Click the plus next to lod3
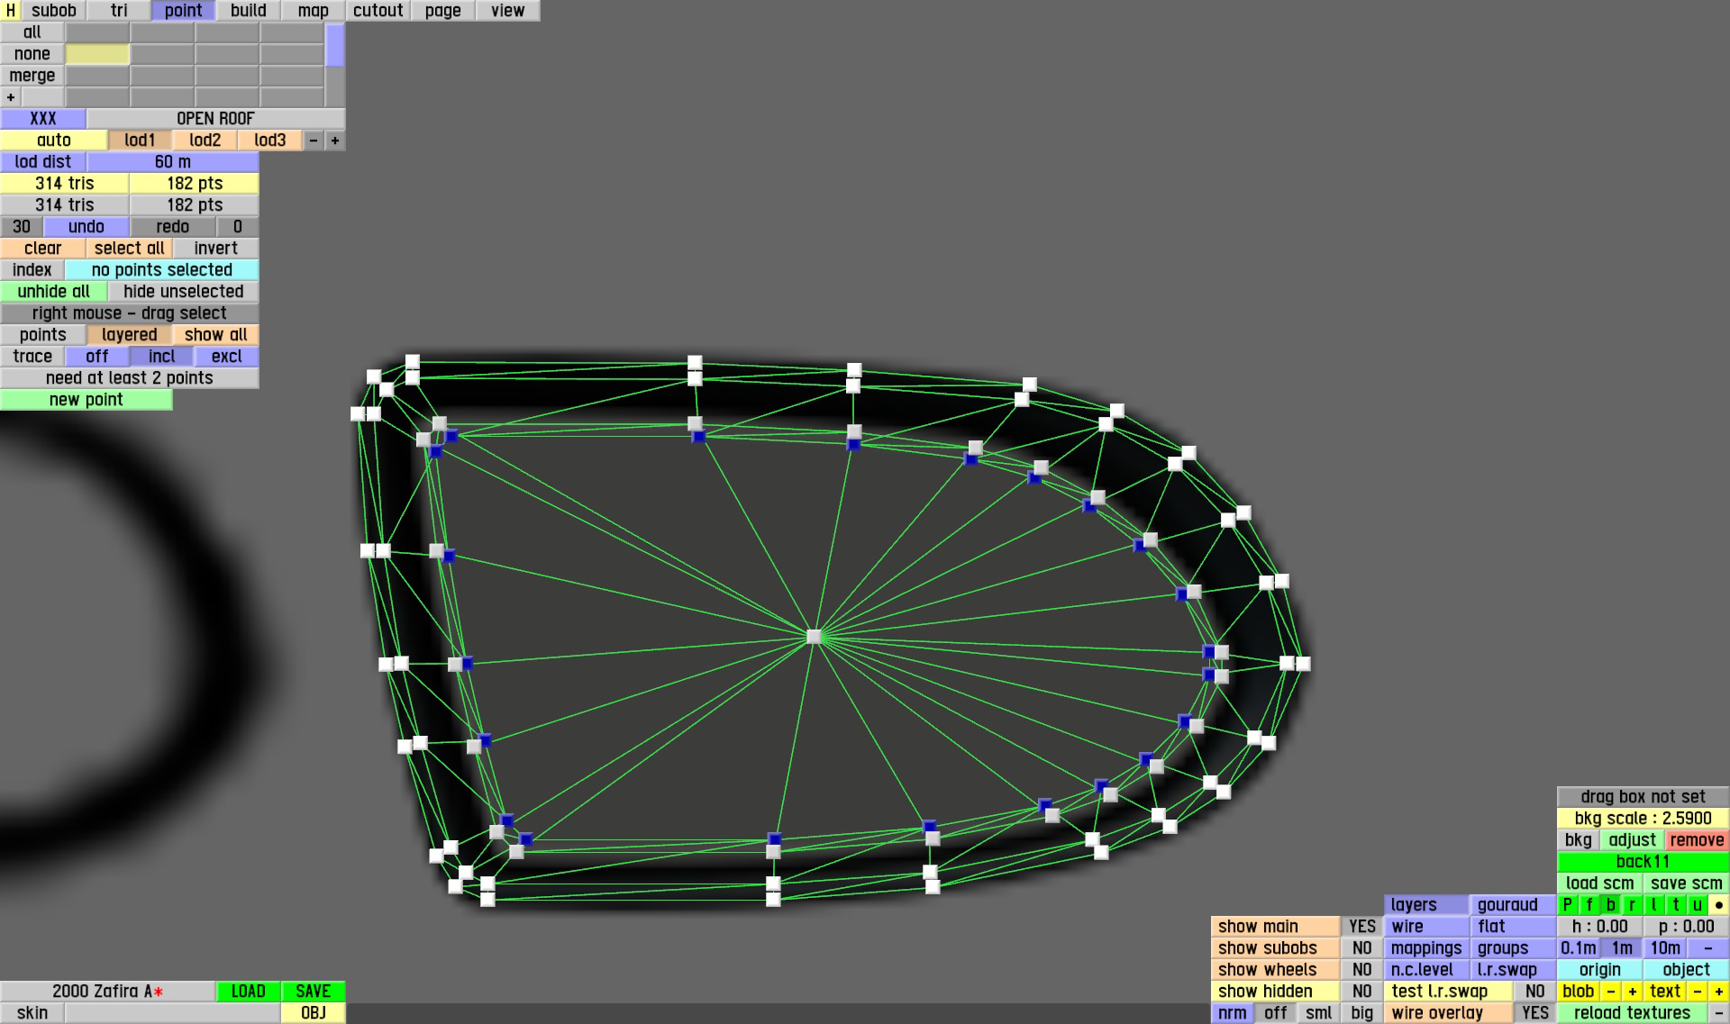This screenshot has height=1024, width=1730. click(x=335, y=140)
